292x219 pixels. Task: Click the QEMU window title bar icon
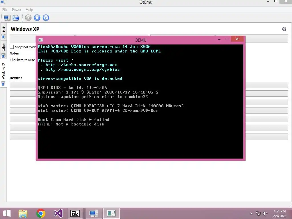tap(40, 40)
